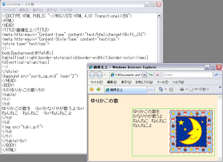Open Notepad ファイル(F) menu
The height and width of the screenshot is (162, 223).
click(9, 10)
